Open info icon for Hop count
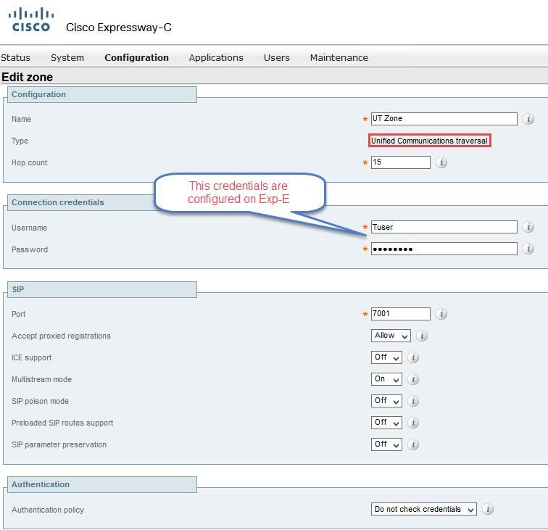This screenshot has height=530, width=548. (441, 162)
